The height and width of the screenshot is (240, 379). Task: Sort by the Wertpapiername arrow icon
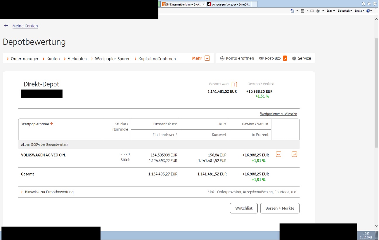52,124
